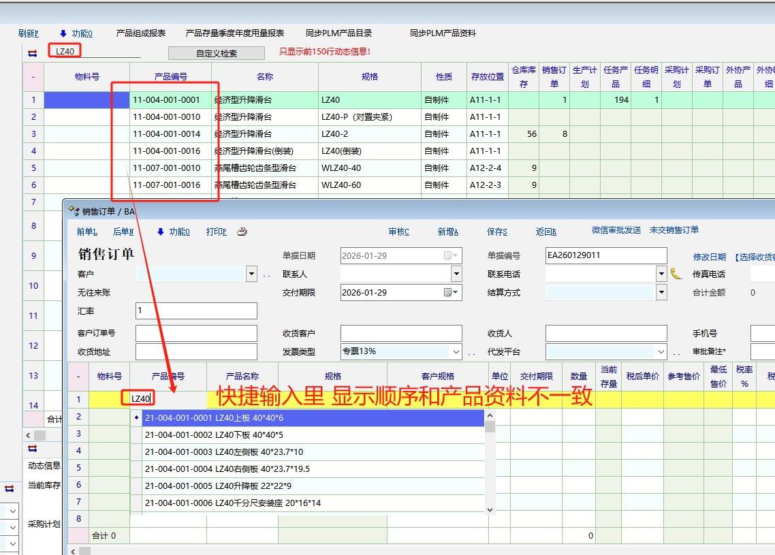Click the swap arrows icon above 动态信息

pos(32,449)
